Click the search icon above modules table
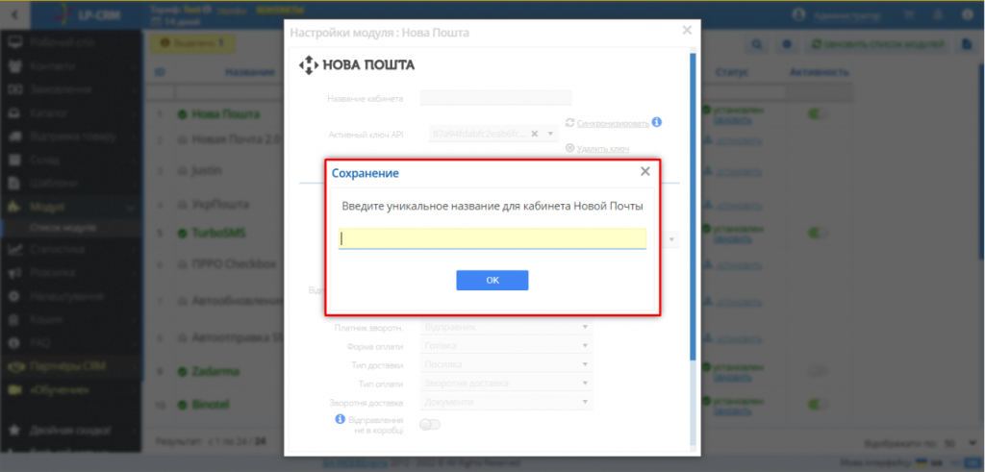 tap(758, 44)
